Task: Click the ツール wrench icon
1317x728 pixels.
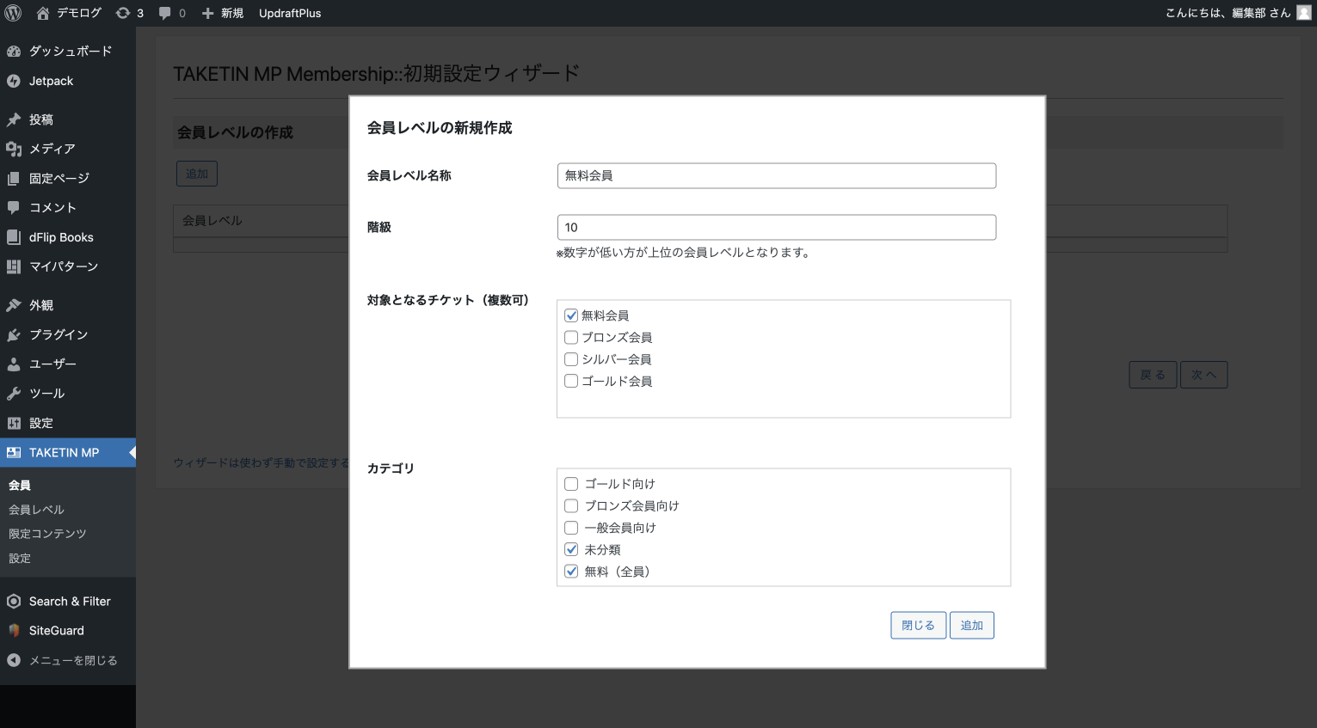Action: pyautogui.click(x=14, y=393)
